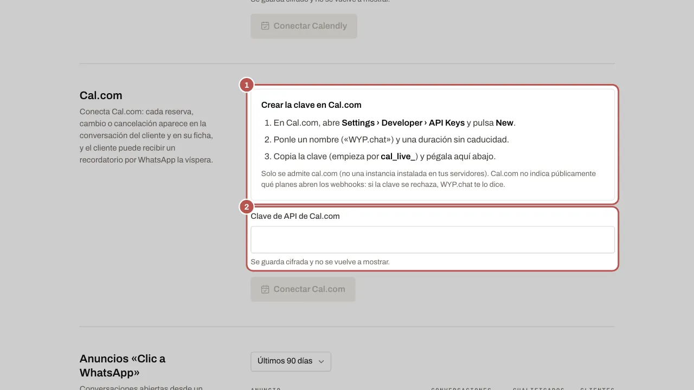Open the Últimos 90 días dropdown
This screenshot has height=390, width=694.
(x=291, y=361)
